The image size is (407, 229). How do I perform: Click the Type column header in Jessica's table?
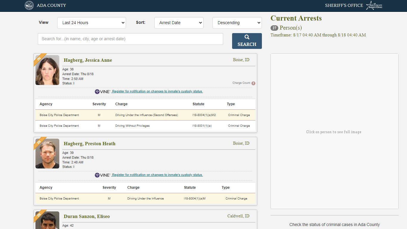tap(231, 104)
